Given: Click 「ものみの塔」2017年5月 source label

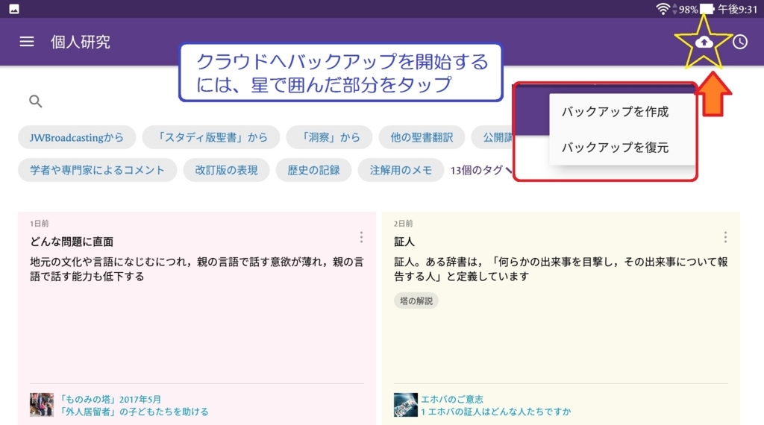Looking at the screenshot, I should point(110,399).
